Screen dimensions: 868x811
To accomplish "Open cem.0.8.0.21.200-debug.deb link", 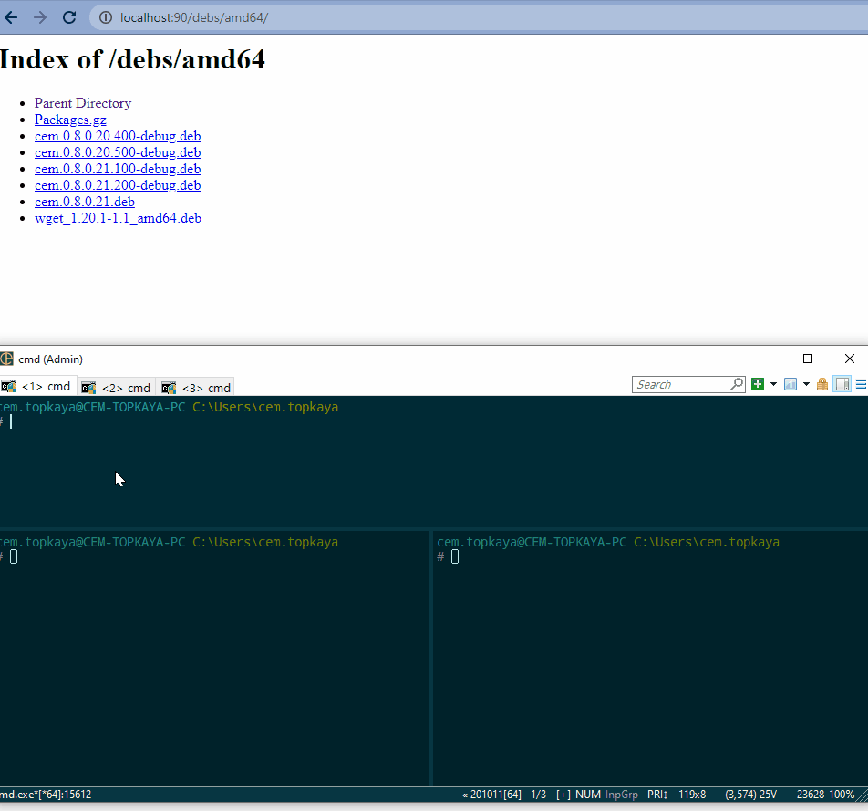I will click(118, 185).
